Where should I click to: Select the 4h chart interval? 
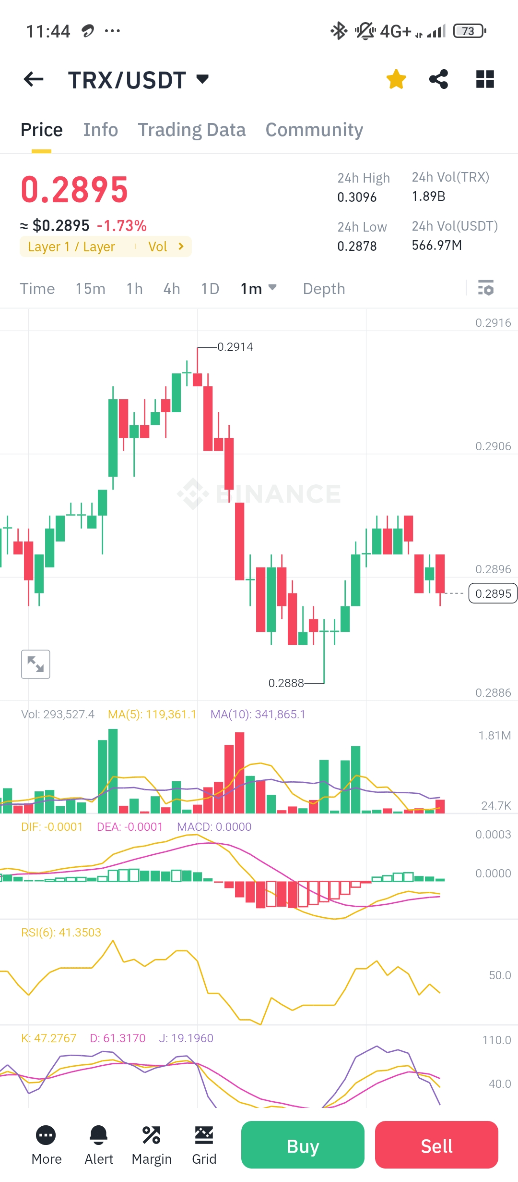[172, 289]
